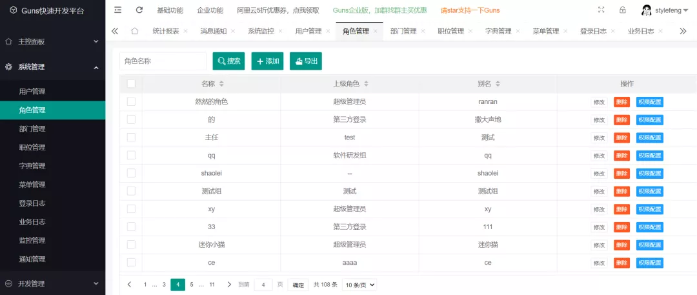Check the 然然的角色 row checkbox
The height and width of the screenshot is (295, 697).
pyautogui.click(x=131, y=101)
